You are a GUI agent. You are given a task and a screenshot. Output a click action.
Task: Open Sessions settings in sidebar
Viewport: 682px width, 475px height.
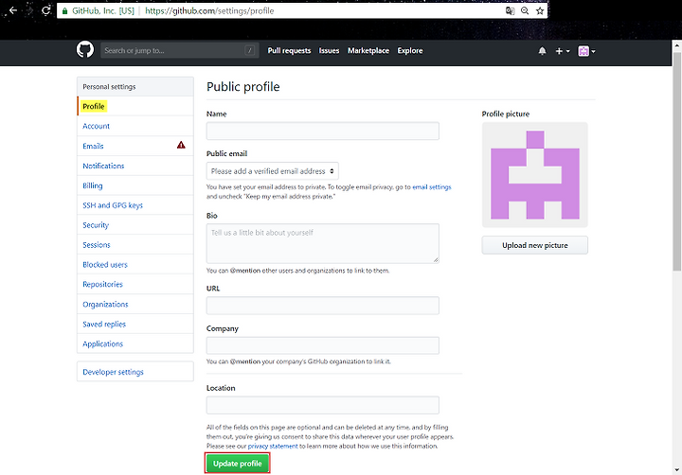coord(135,245)
